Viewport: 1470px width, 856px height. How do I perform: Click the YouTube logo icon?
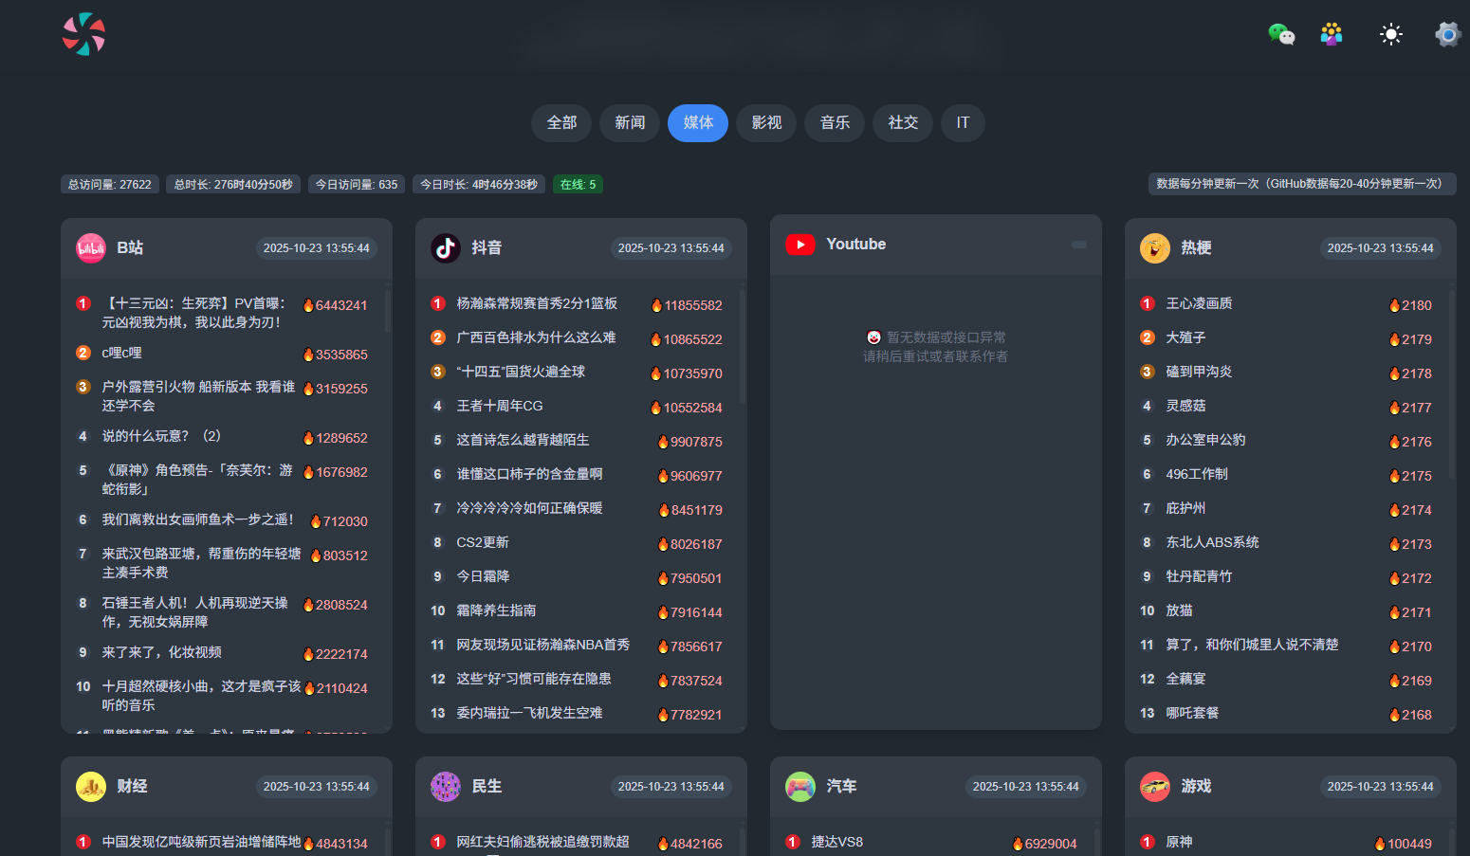(800, 245)
